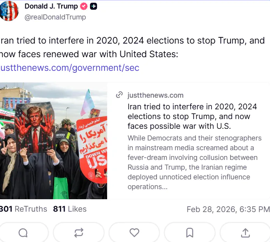Open the Donald J. Trump display name
Image resolution: width=270 pixels, height=242 pixels.
pos(51,6)
